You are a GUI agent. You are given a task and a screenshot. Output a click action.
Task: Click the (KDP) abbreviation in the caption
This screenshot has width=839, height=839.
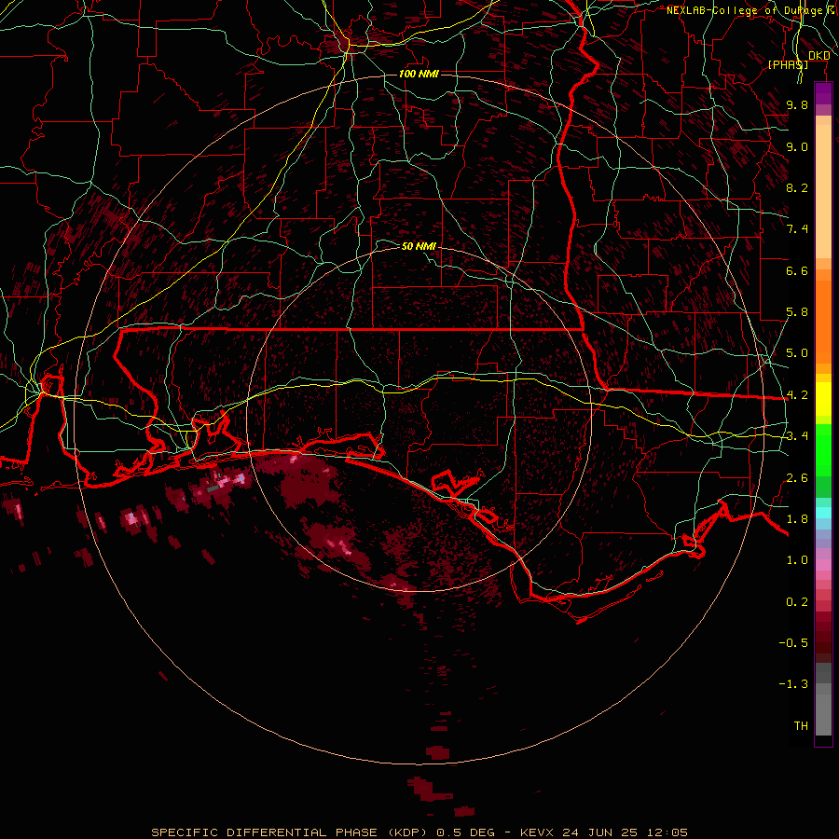tap(407, 832)
